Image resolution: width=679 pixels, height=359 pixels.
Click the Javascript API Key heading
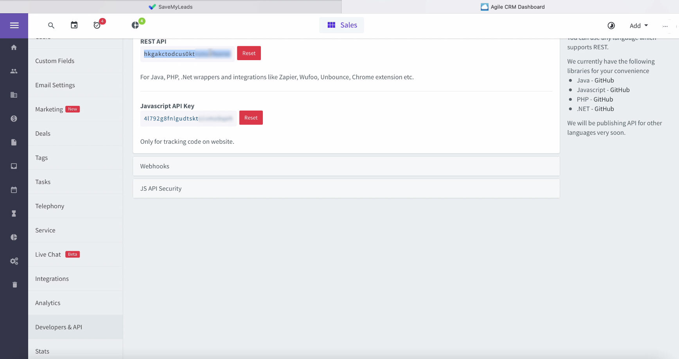pyautogui.click(x=167, y=106)
